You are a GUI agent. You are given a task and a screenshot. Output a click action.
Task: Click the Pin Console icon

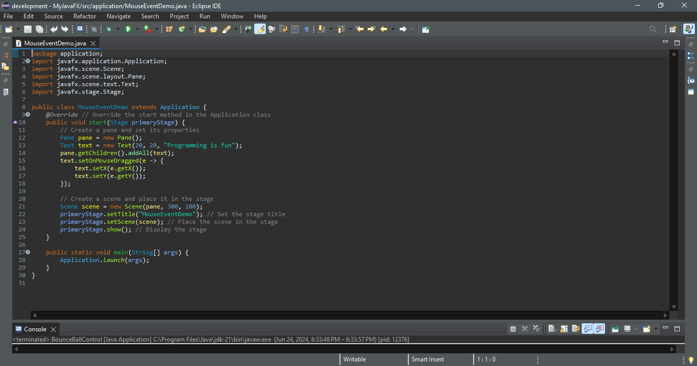pyautogui.click(x=615, y=329)
